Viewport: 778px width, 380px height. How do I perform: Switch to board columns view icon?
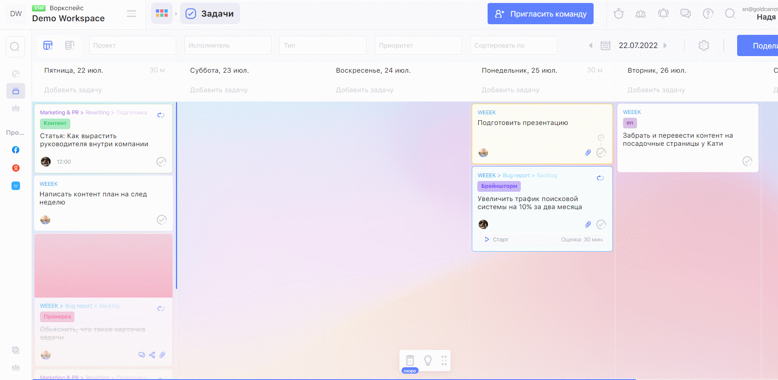click(48, 45)
